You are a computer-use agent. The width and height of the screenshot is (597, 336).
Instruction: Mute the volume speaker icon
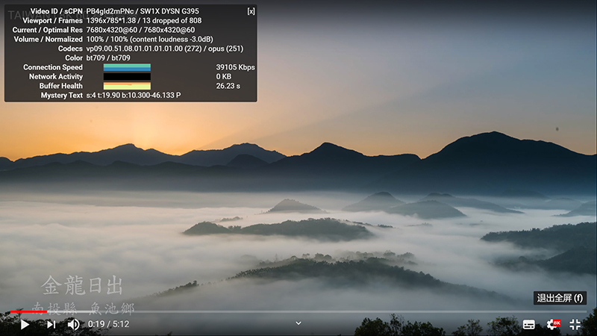coord(73,324)
